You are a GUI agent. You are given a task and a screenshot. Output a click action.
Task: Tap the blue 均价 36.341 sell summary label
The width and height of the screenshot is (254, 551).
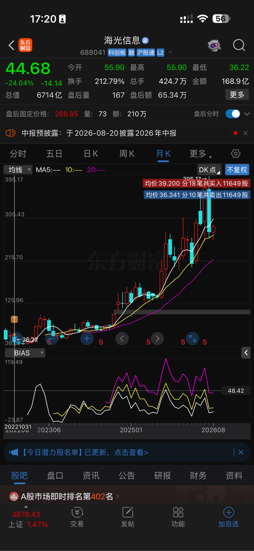click(196, 195)
